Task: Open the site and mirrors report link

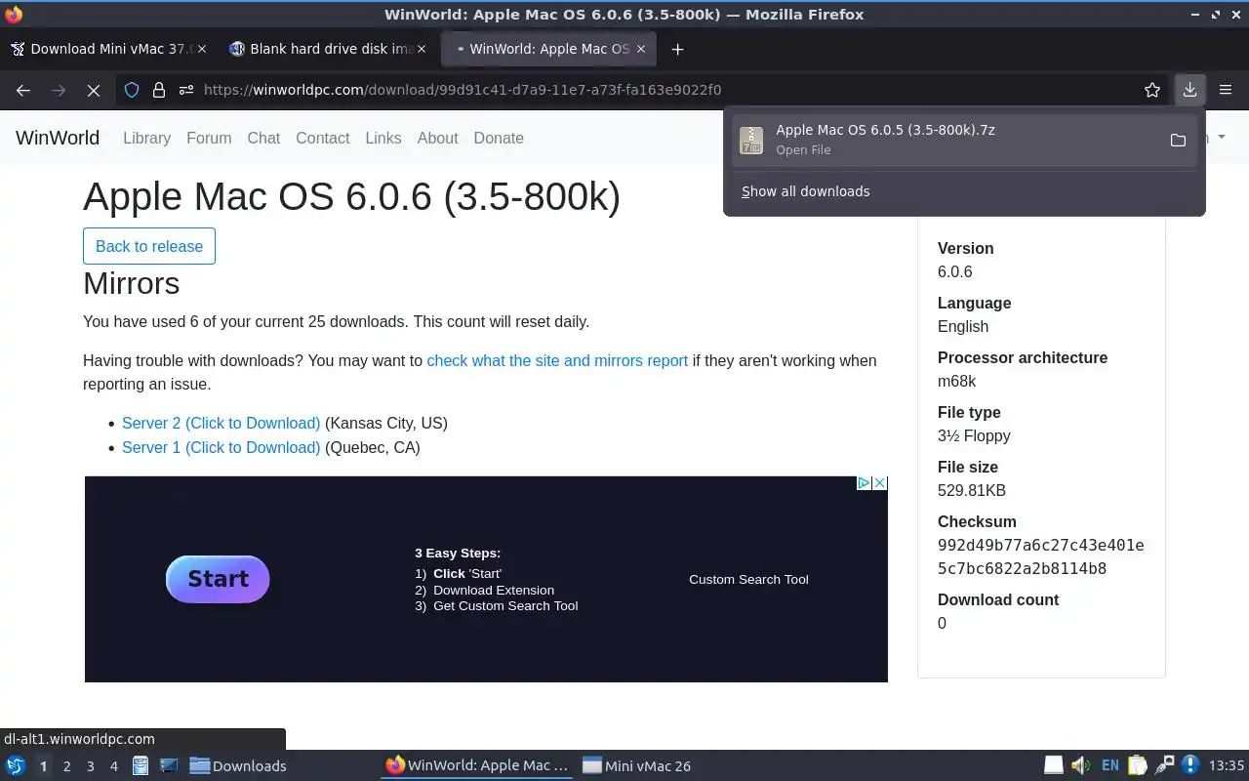Action: tap(557, 360)
